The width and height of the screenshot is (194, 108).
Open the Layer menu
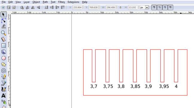[x=27, y=2]
